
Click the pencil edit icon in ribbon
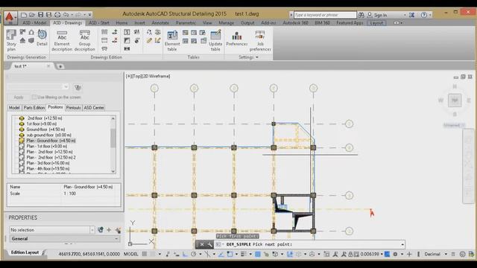pos(149,40)
